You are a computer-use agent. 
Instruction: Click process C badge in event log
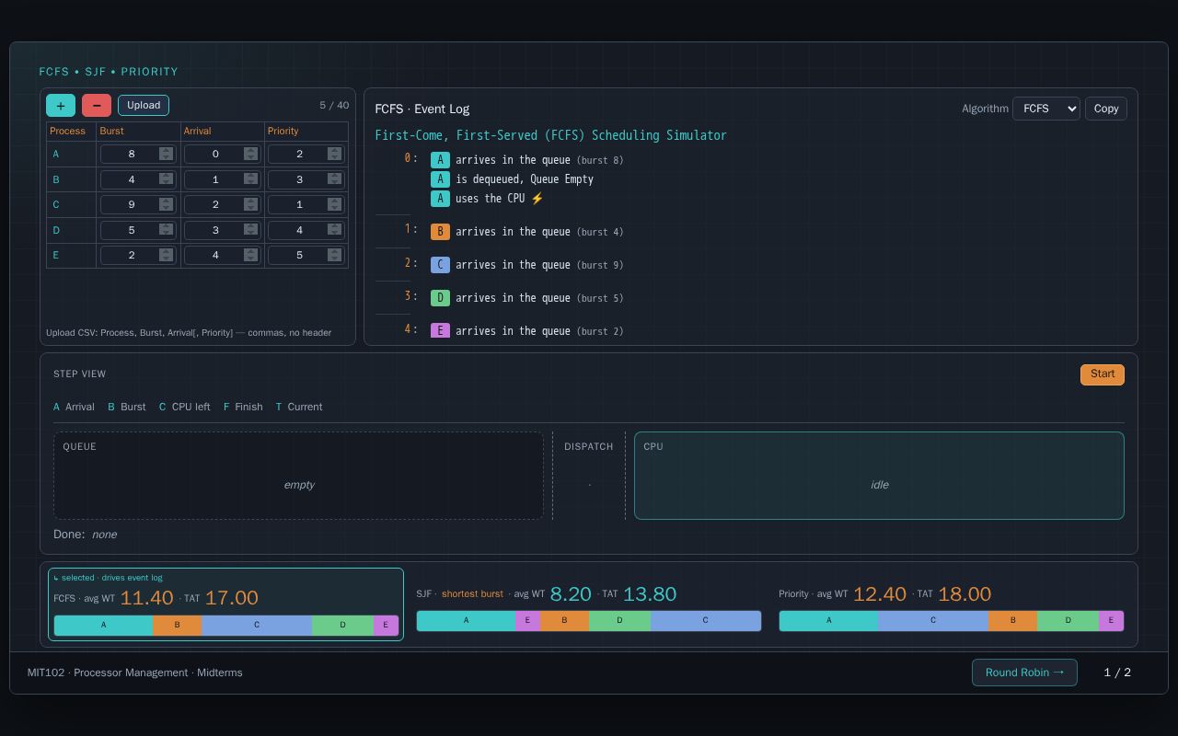[440, 265]
